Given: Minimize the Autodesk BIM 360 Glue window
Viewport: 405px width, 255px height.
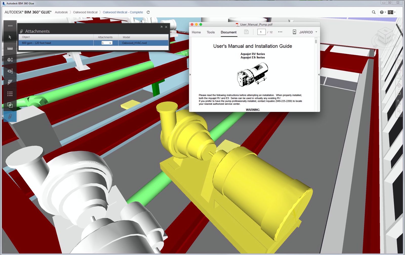Looking at the screenshot, I should point(384,3).
